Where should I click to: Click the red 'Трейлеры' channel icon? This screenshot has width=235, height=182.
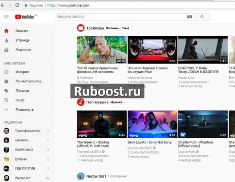click(x=81, y=28)
